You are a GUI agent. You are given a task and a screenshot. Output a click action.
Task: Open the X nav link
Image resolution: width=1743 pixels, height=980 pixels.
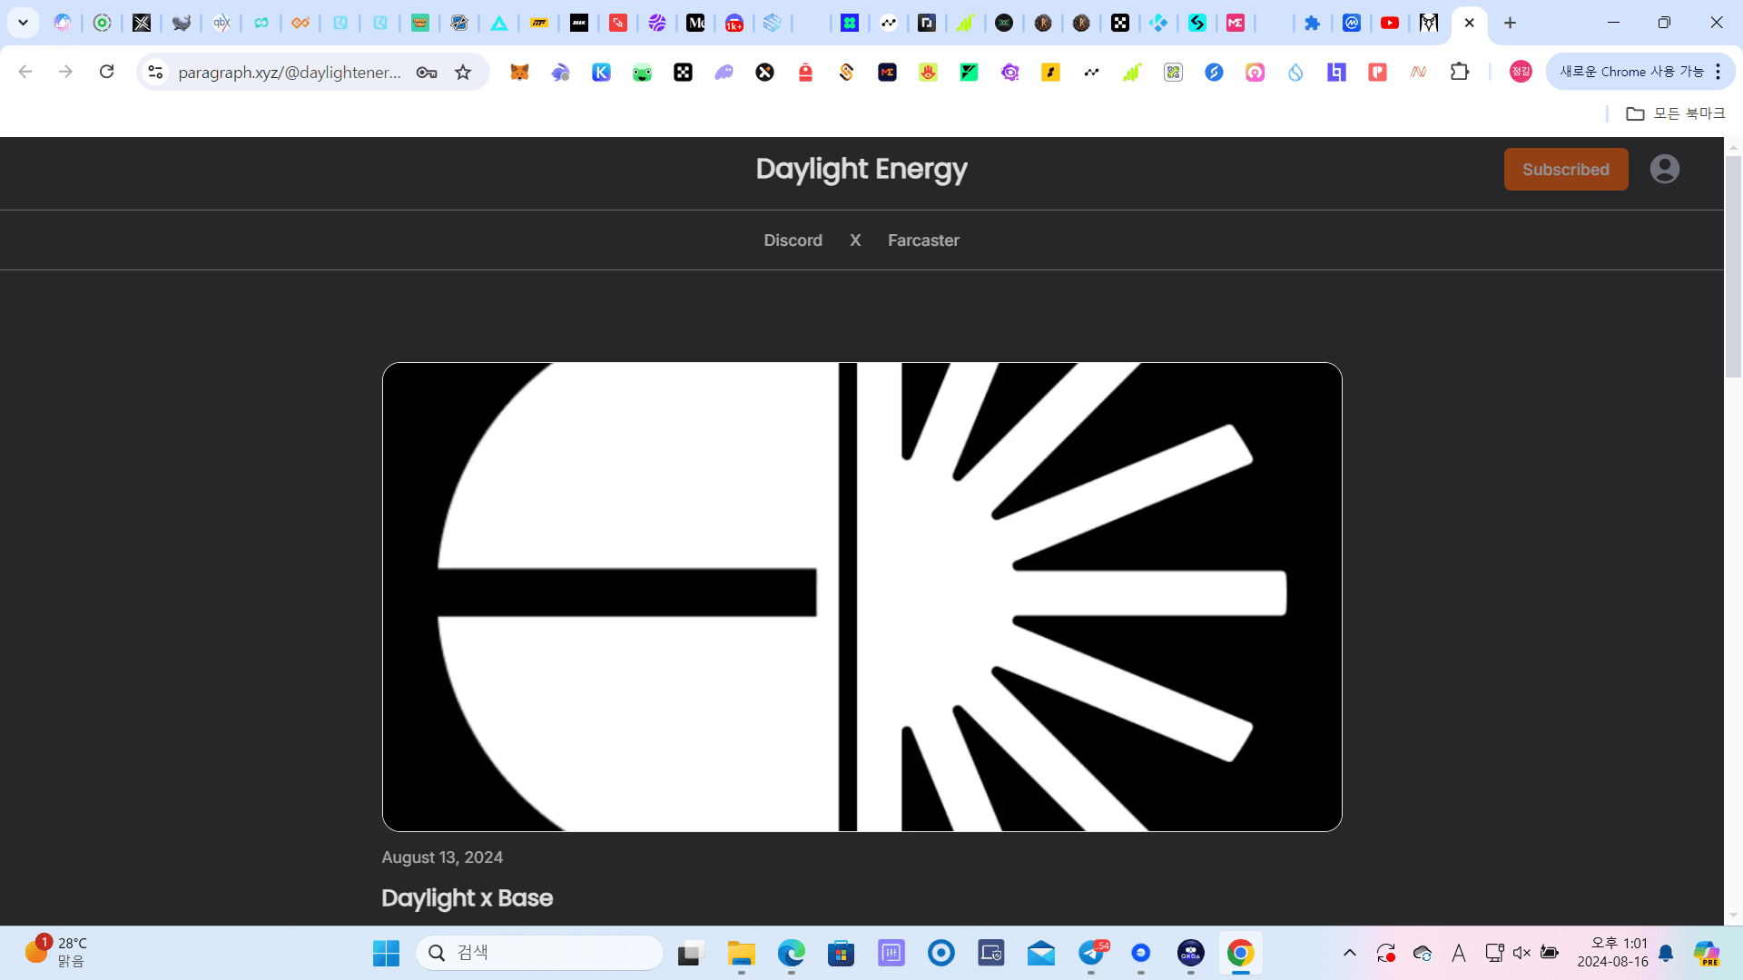tap(854, 240)
